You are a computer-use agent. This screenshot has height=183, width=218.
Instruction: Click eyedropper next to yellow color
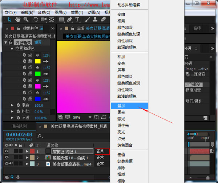tap(46, 61)
